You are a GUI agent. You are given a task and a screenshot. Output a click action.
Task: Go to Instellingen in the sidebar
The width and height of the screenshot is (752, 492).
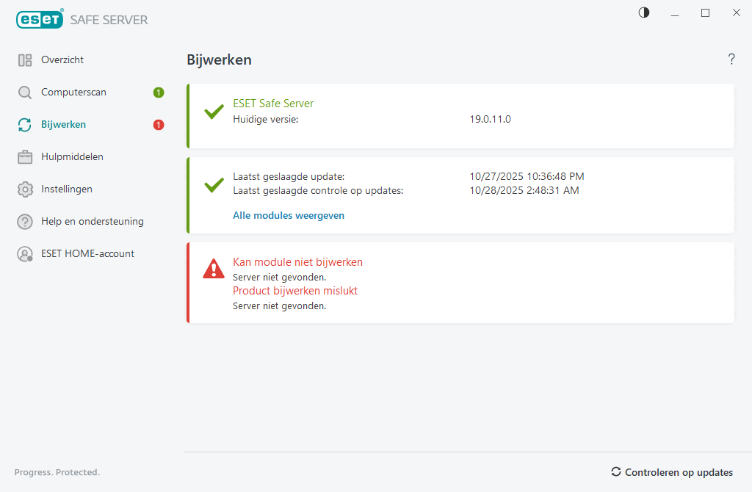click(x=67, y=189)
